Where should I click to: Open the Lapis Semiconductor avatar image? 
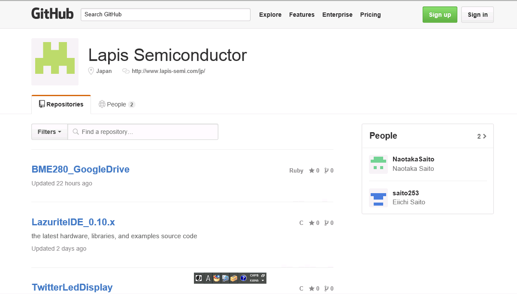click(x=55, y=62)
